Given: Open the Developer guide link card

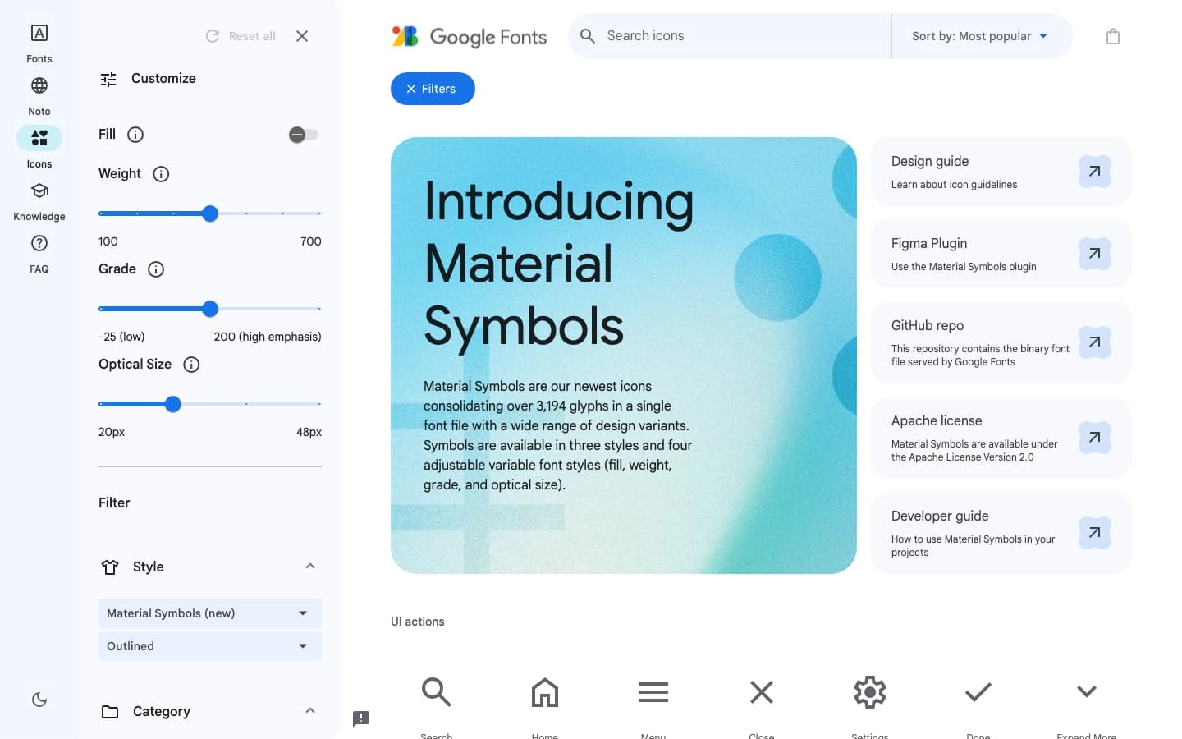Looking at the screenshot, I should pyautogui.click(x=1001, y=533).
